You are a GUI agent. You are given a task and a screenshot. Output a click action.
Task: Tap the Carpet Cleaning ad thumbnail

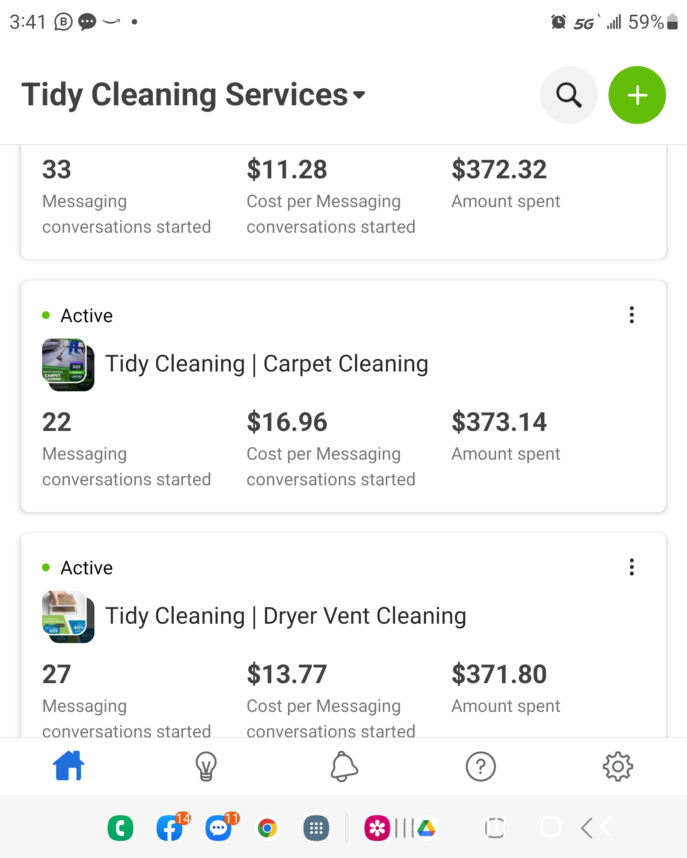(x=68, y=364)
